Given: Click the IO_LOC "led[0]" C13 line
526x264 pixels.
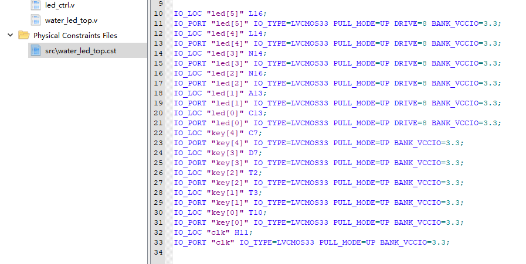Looking at the screenshot, I should [x=220, y=113].
